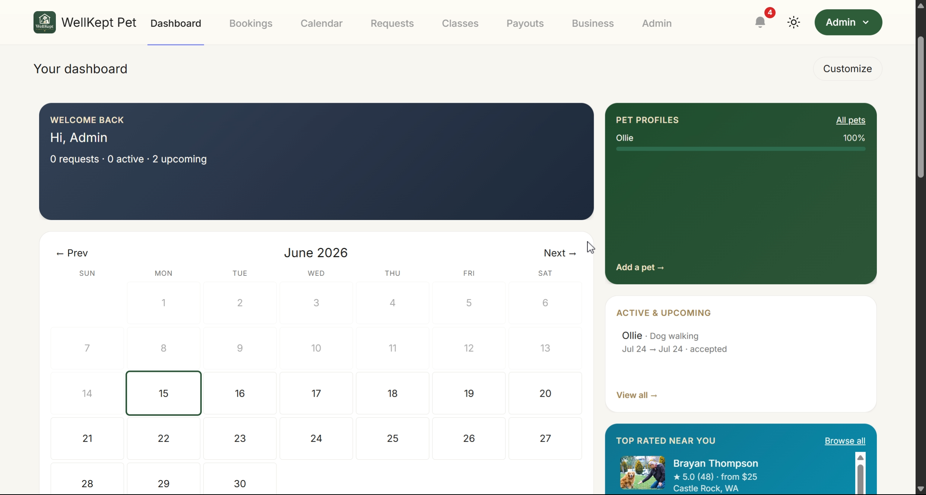Click the Hi, Admin greeting

click(x=79, y=138)
